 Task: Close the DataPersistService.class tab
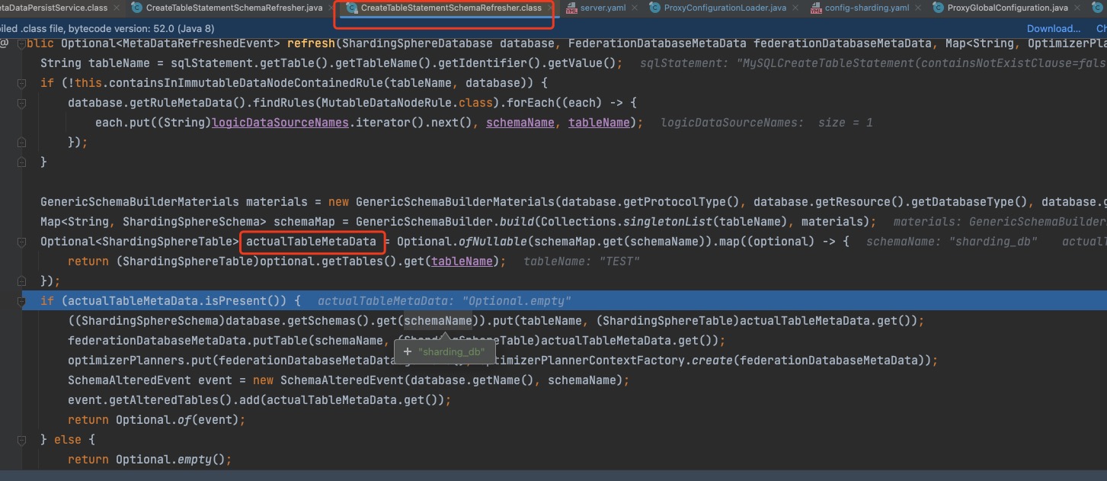115,8
